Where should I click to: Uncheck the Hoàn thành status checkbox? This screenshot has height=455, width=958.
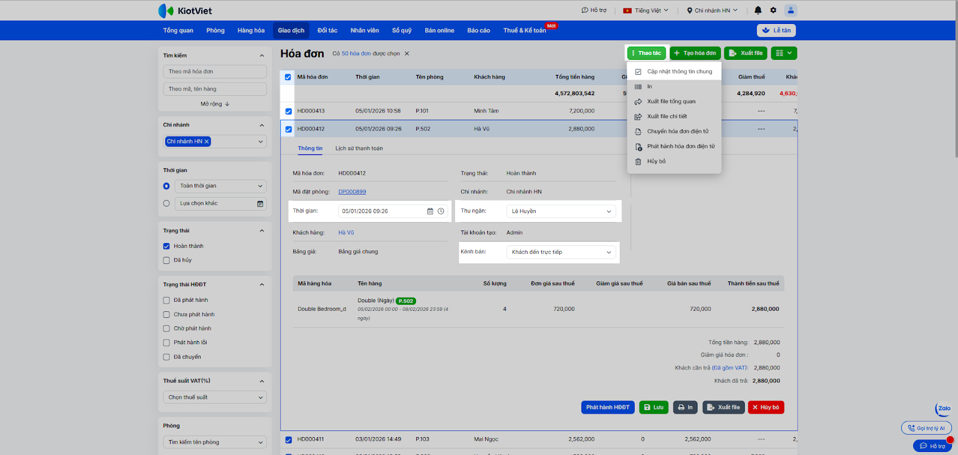166,246
